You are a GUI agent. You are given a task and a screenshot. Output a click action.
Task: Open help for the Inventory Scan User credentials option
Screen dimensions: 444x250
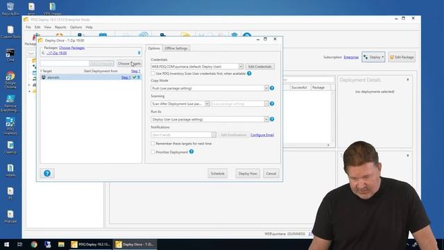click(249, 74)
